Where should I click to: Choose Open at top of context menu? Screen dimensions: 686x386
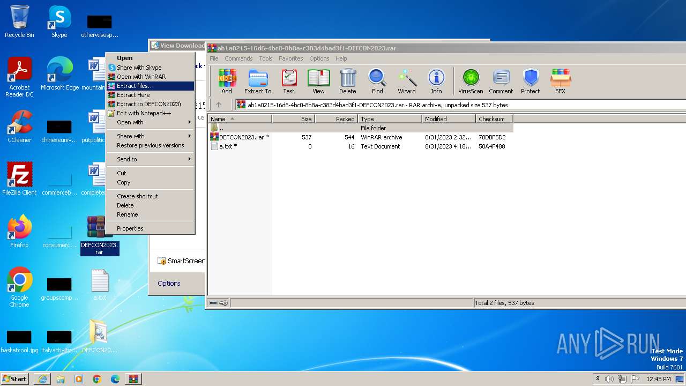[x=150, y=58]
